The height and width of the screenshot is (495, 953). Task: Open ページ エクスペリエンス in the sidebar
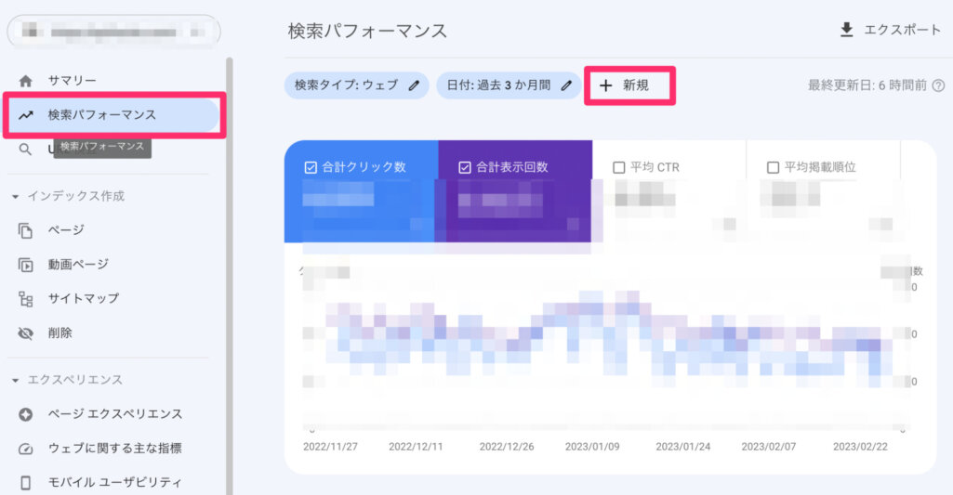coord(114,414)
